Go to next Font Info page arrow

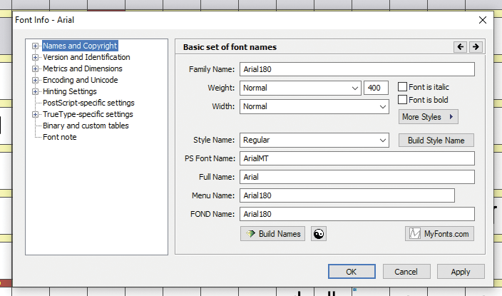[x=476, y=47]
